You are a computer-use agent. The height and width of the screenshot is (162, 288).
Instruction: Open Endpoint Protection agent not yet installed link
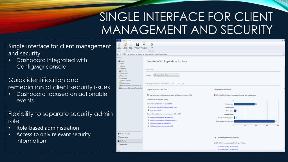click(162, 117)
